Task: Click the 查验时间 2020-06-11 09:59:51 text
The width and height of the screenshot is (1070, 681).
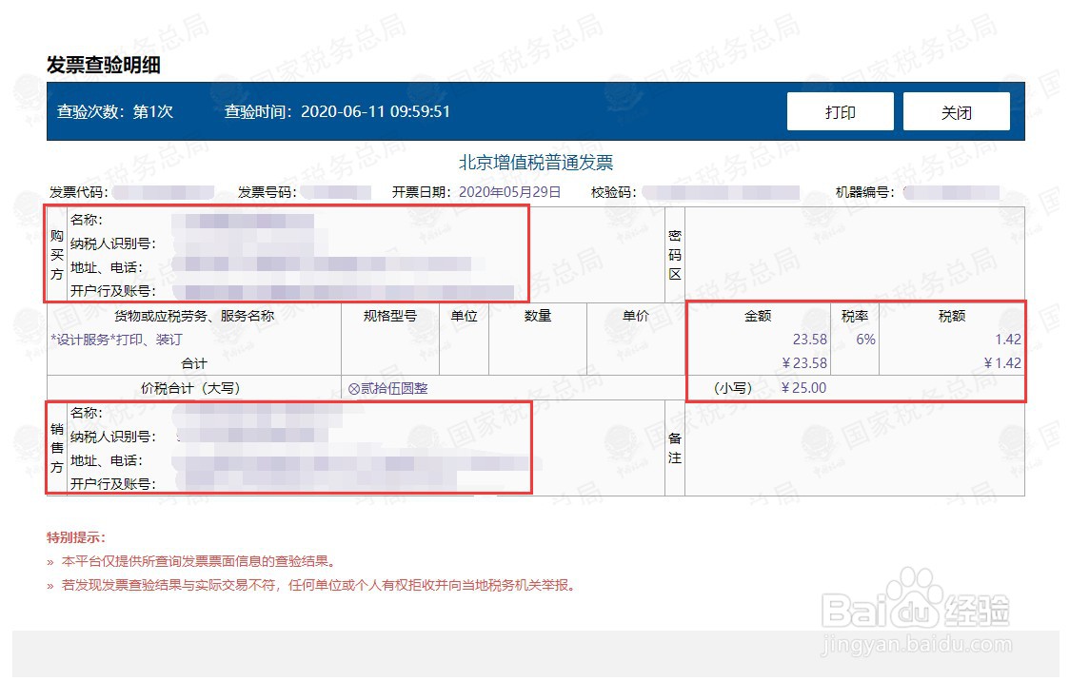Action: coord(337,112)
